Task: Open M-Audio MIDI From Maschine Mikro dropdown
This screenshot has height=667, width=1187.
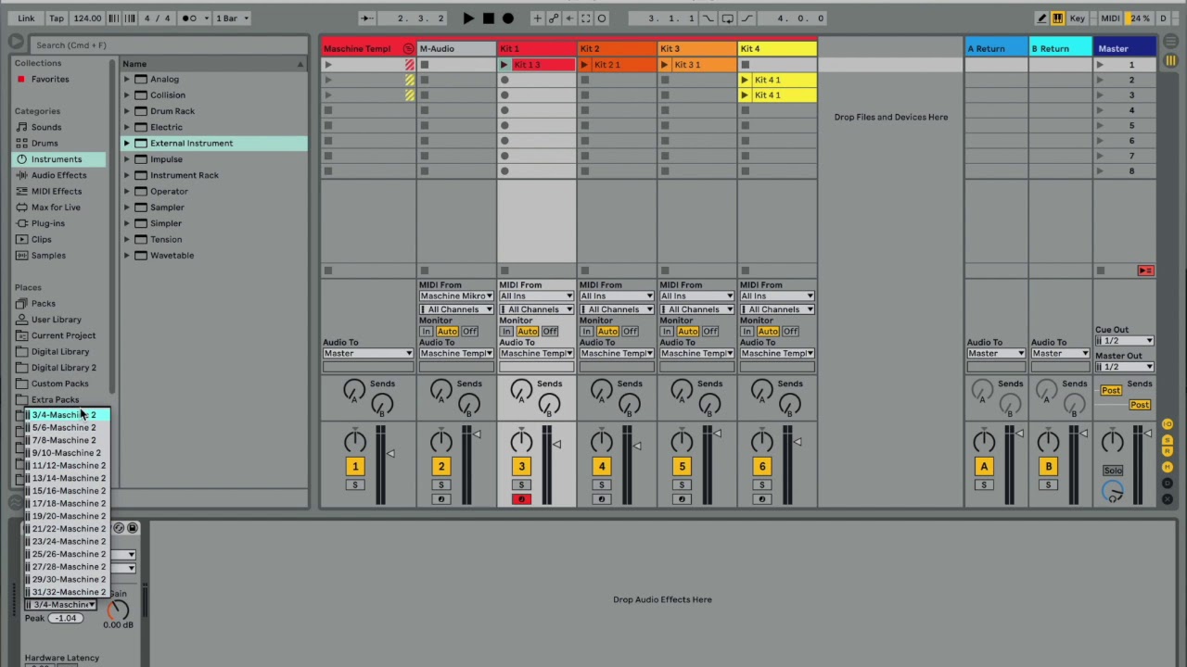Action: [x=456, y=296]
